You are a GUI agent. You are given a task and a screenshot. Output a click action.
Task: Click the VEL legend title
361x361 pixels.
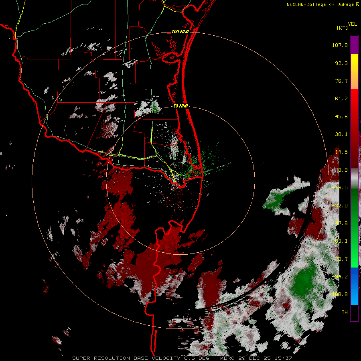(x=352, y=24)
